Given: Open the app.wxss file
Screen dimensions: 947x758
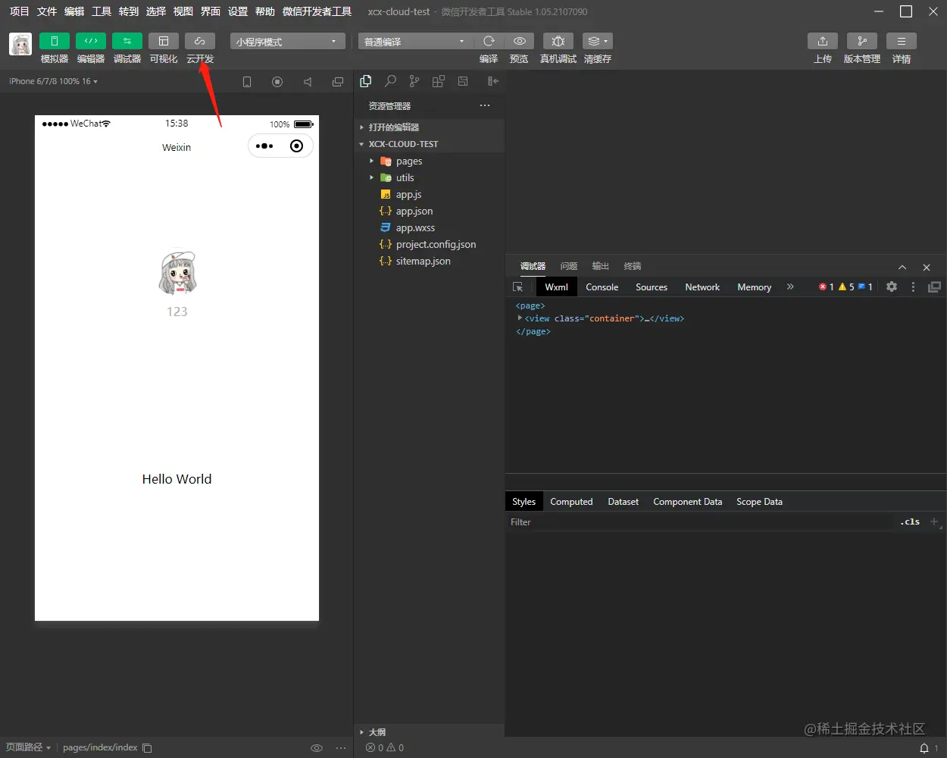Looking at the screenshot, I should (x=429, y=227).
